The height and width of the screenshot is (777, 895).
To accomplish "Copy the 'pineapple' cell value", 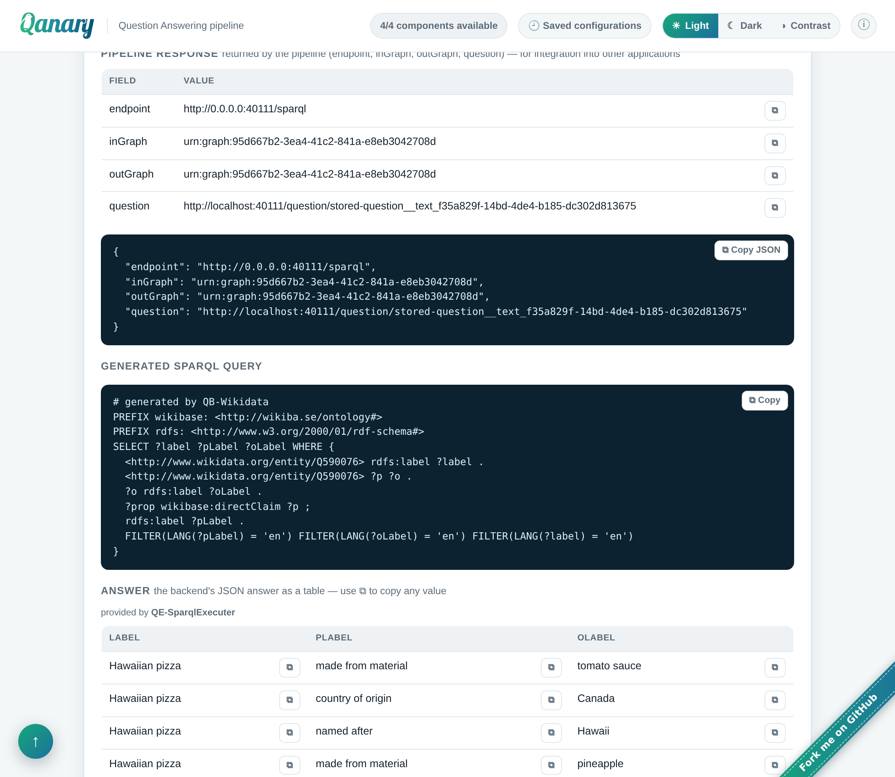I will pos(774,765).
